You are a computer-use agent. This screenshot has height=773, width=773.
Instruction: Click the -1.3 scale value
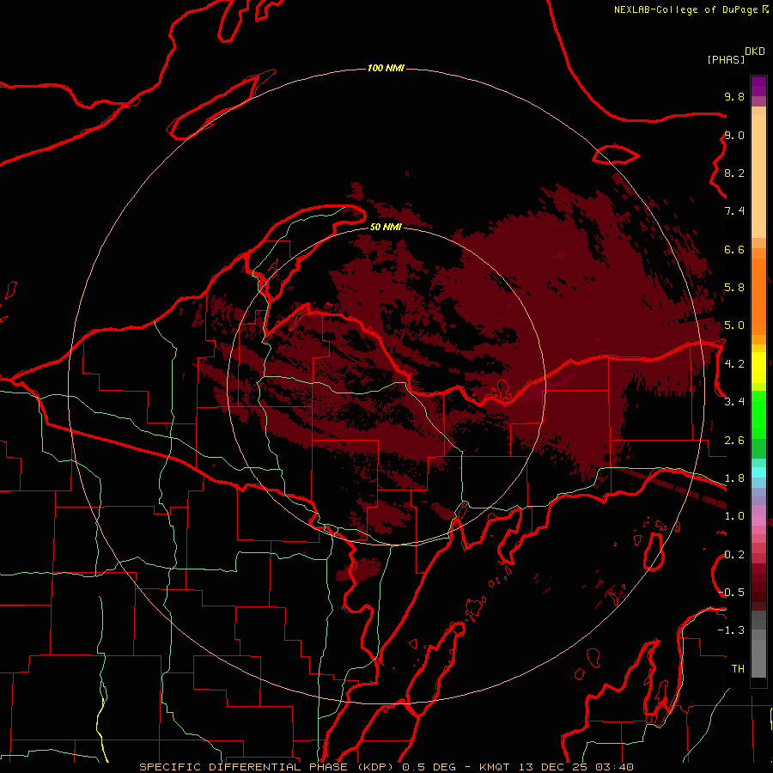731,630
